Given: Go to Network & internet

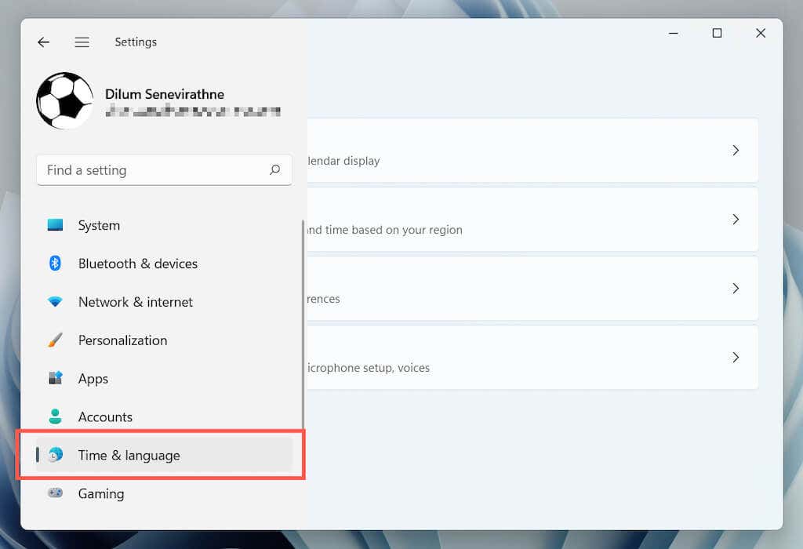Looking at the screenshot, I should click(164, 302).
